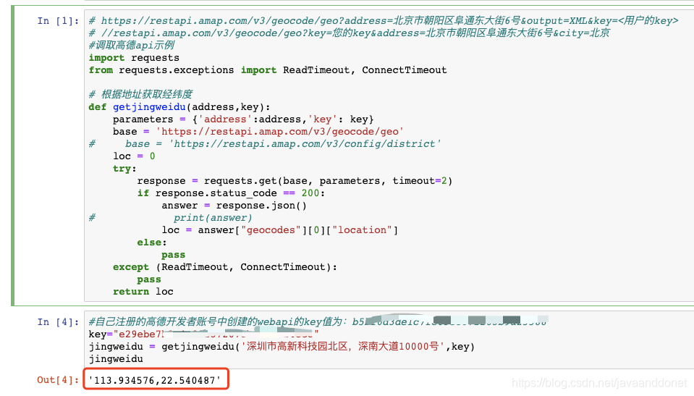
Task: Click the 'key="e29ebe7...' assignment line
Action: pyautogui.click(x=203, y=334)
